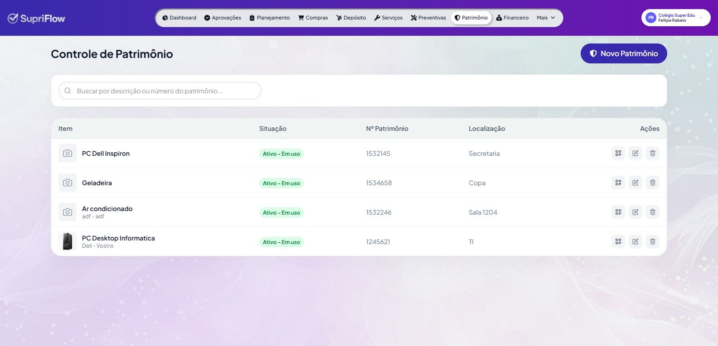Click the Localização column header
The width and height of the screenshot is (718, 346).
pyautogui.click(x=487, y=129)
